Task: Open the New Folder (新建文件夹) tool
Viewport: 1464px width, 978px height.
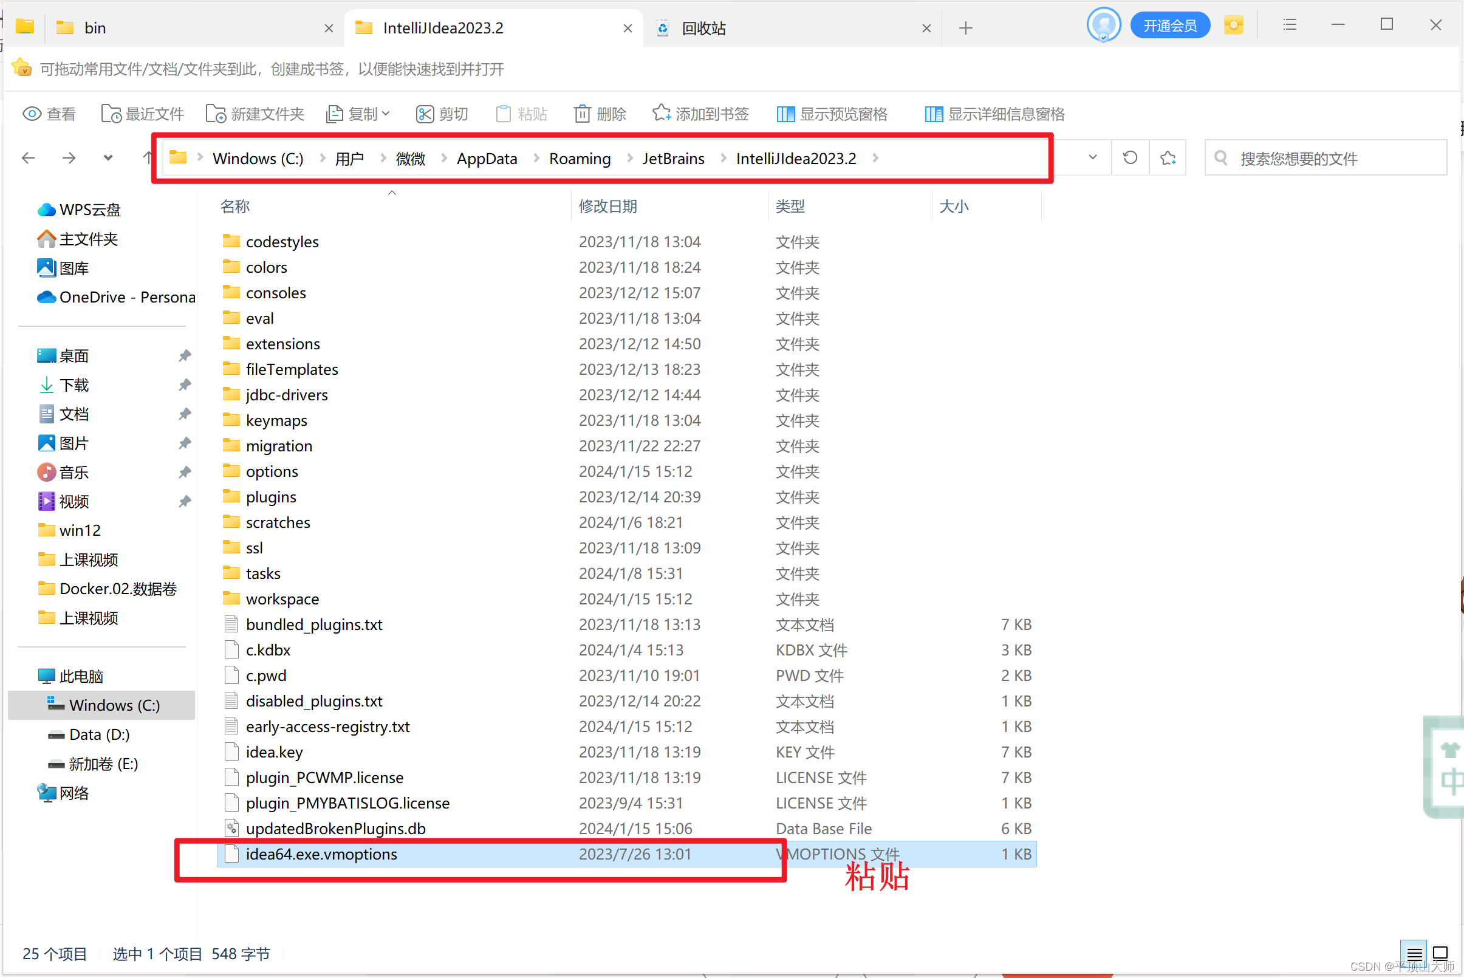Action: [x=255, y=114]
